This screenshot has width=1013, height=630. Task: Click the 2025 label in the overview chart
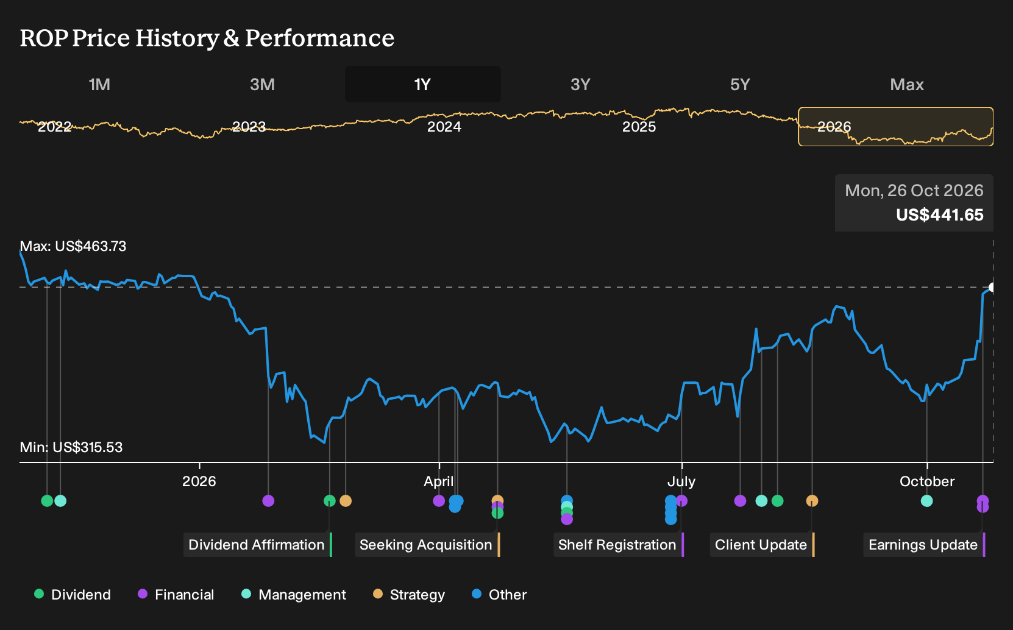pyautogui.click(x=639, y=127)
